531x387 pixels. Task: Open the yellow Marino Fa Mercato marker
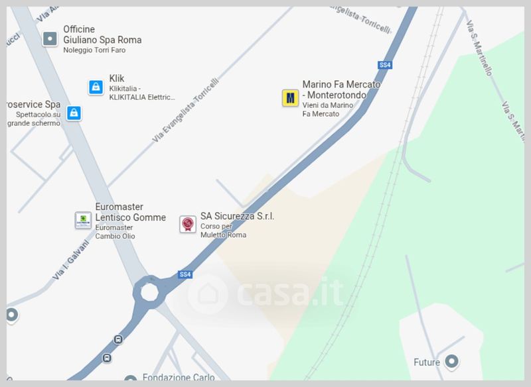[290, 98]
